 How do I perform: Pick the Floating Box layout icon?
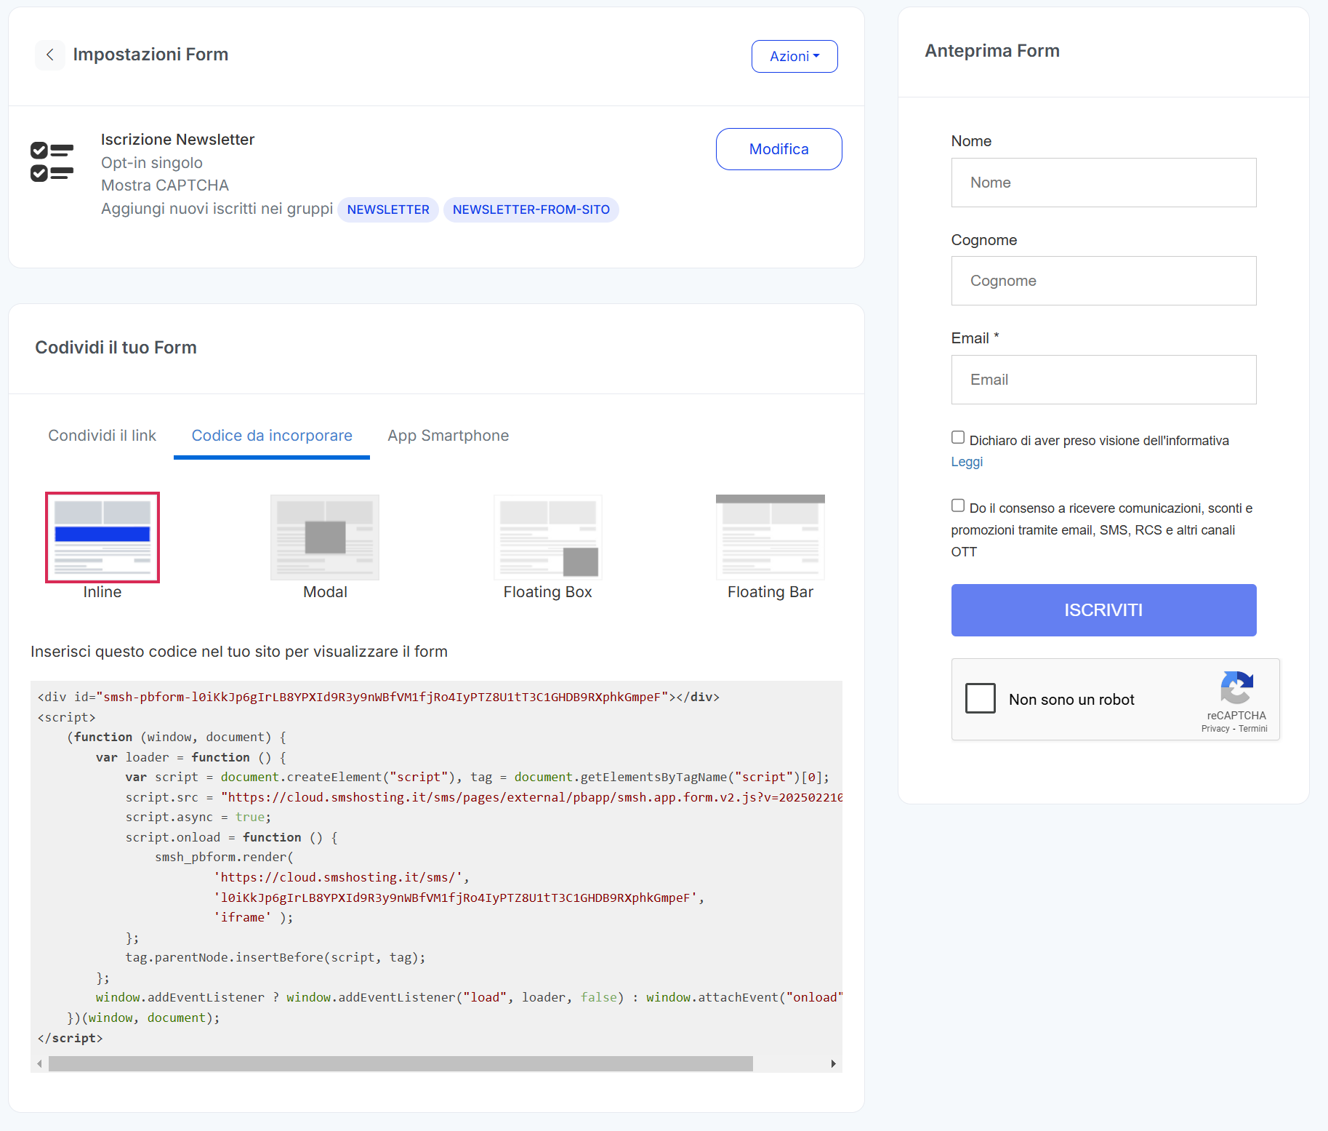coord(547,537)
